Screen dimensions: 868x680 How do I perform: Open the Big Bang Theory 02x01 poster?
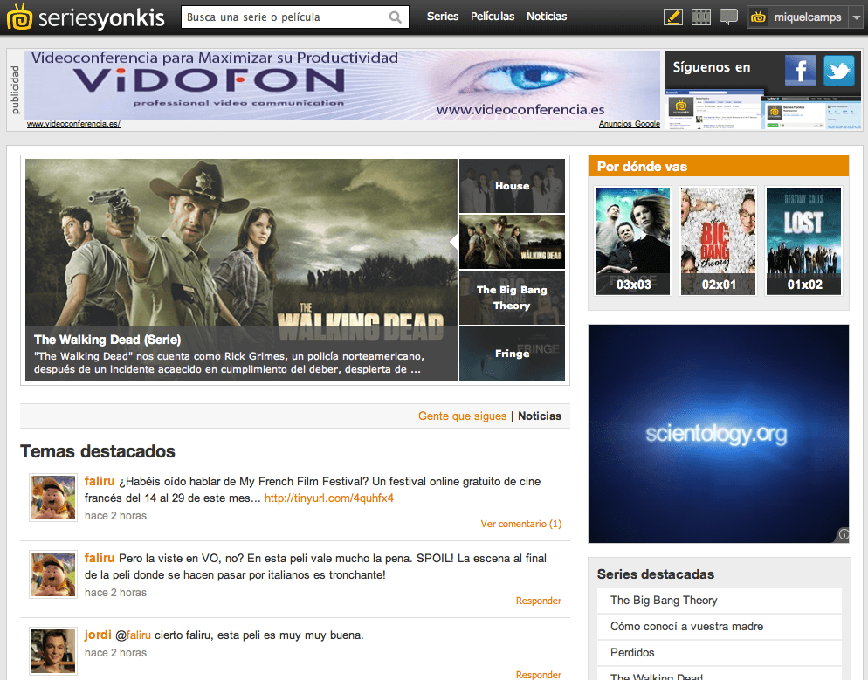coord(718,241)
